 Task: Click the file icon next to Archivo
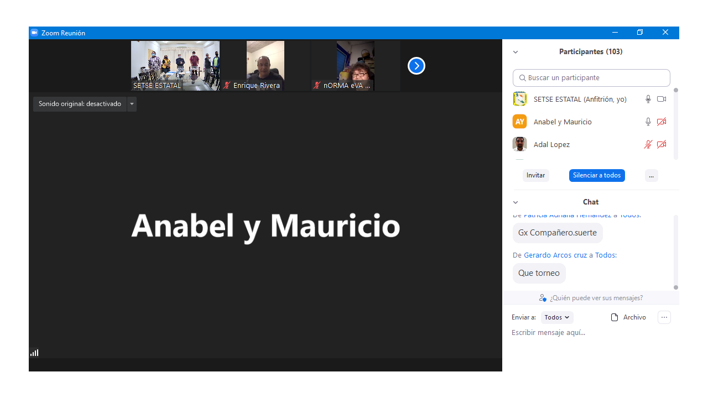(x=614, y=317)
